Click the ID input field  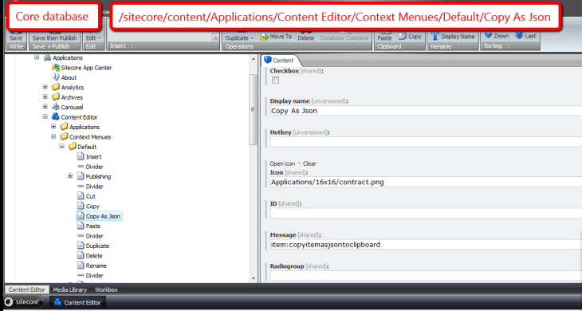pyautogui.click(x=426, y=213)
